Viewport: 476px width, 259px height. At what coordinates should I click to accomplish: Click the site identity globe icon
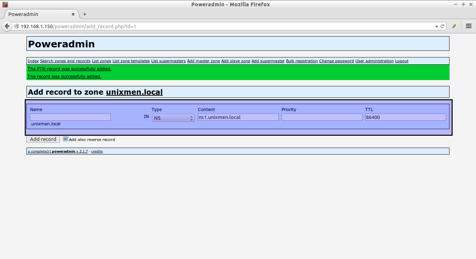16,26
